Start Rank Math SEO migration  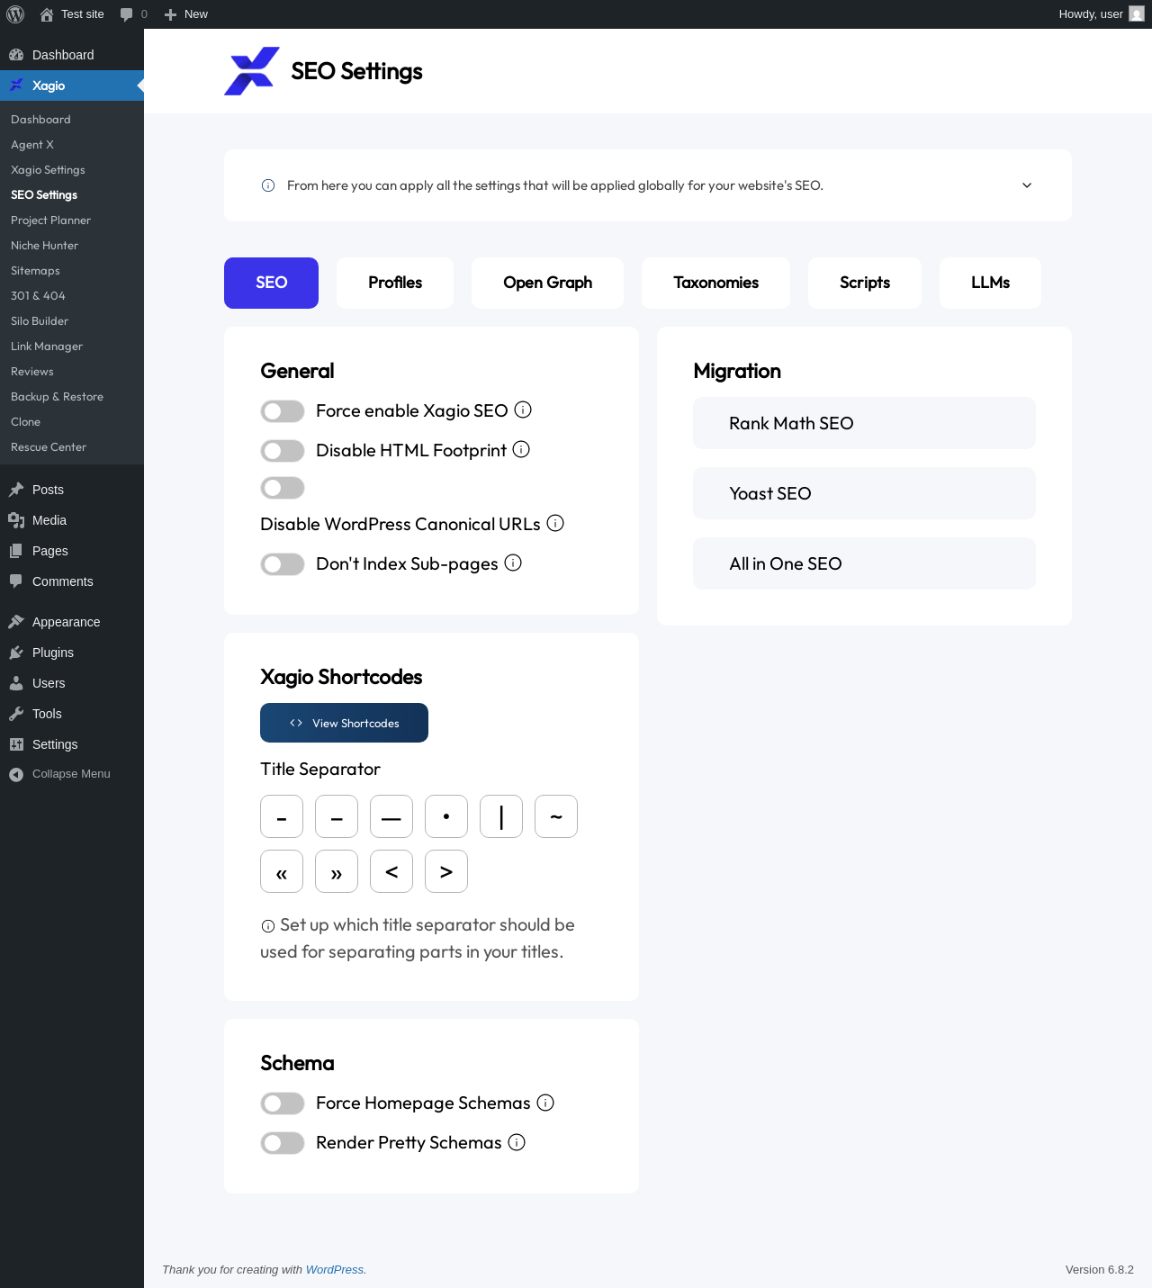tap(864, 423)
